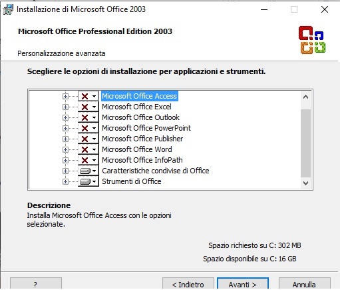340x290 pixels.
Task: Click the red X icon beside Microsoft Office Access
Action: pyautogui.click(x=85, y=97)
